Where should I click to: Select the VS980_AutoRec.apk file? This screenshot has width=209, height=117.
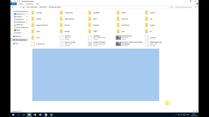(x=153, y=44)
